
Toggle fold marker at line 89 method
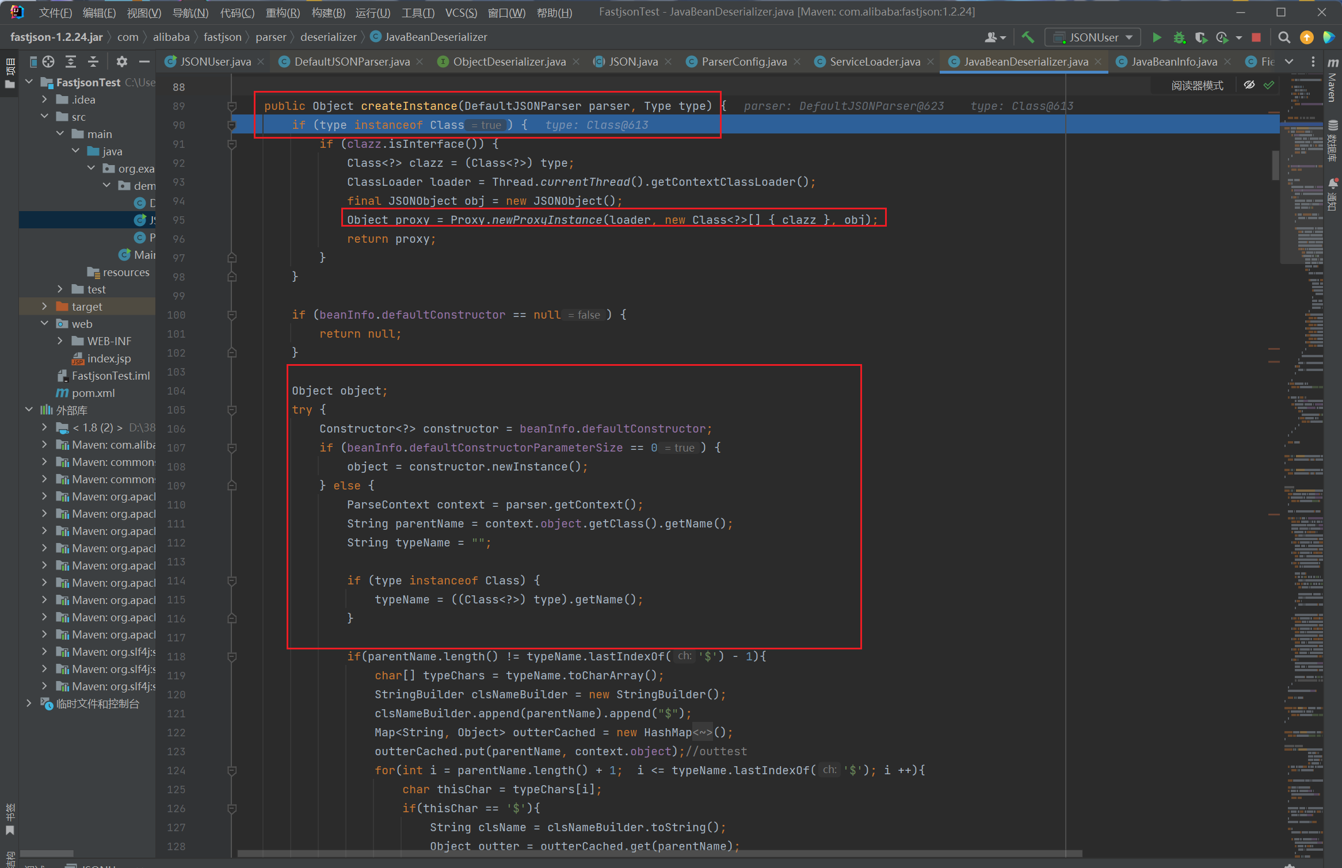tap(232, 106)
